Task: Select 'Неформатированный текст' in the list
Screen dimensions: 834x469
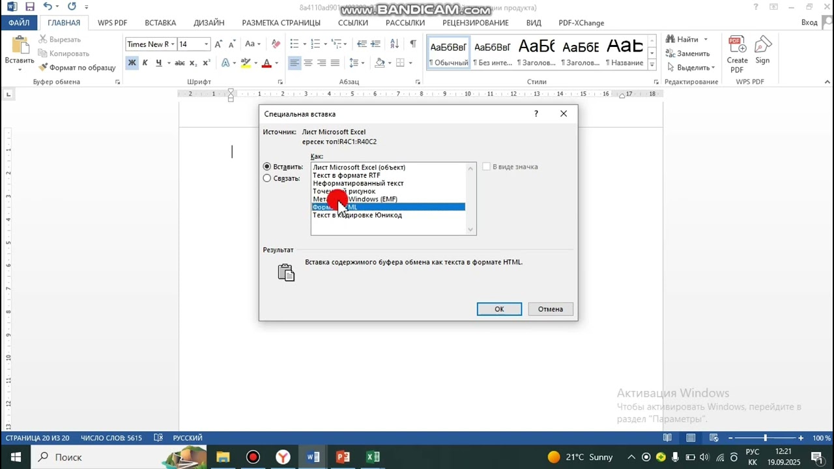Action: coord(358,183)
